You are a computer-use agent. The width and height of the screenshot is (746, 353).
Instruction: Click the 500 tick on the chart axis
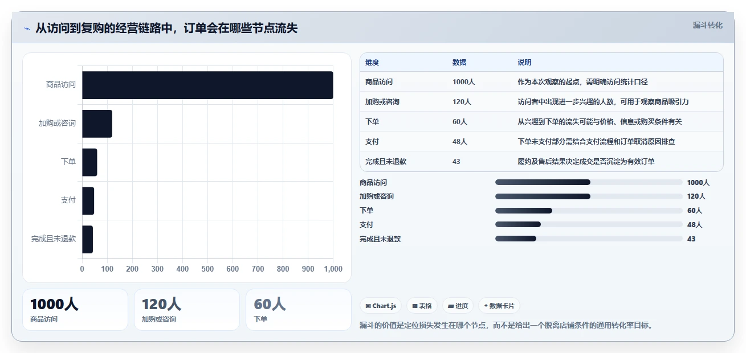pos(207,269)
